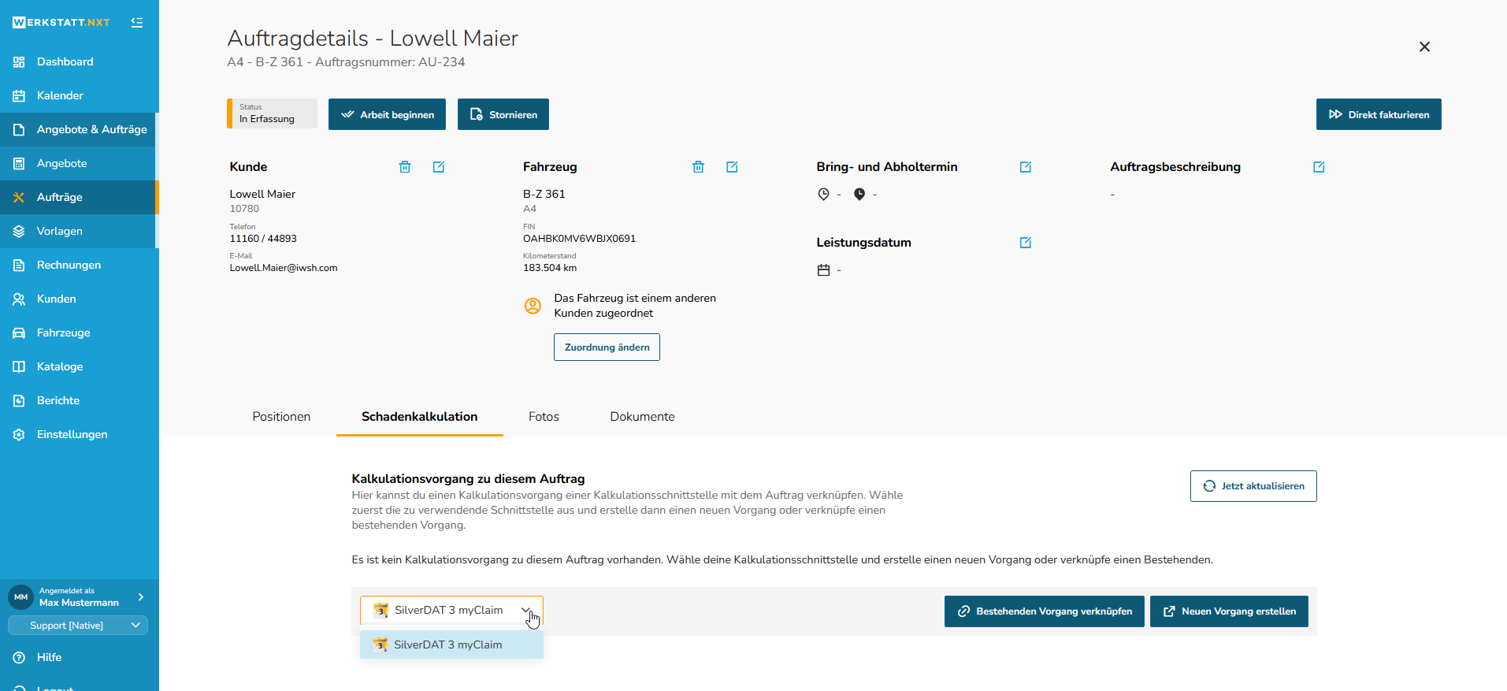Expand the Support [Native] selector
Viewport: 1507px width, 691px height.
tap(78, 626)
